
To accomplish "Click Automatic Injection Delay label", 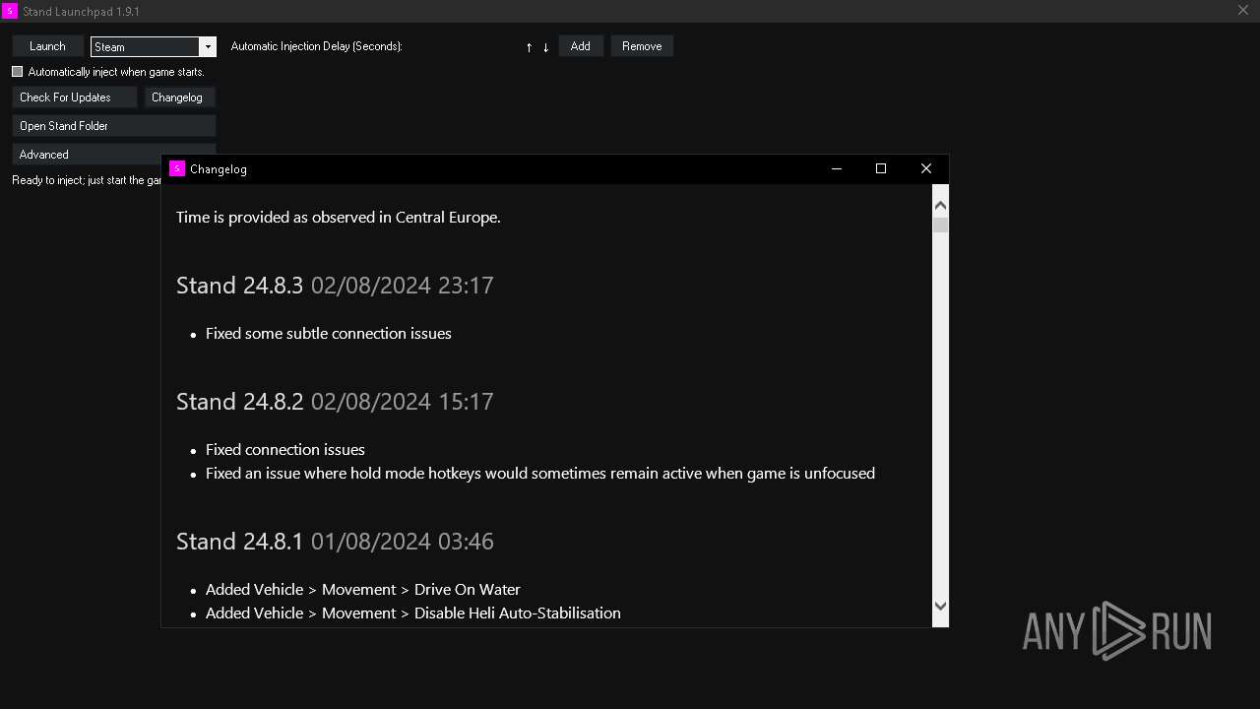I will pos(316,46).
